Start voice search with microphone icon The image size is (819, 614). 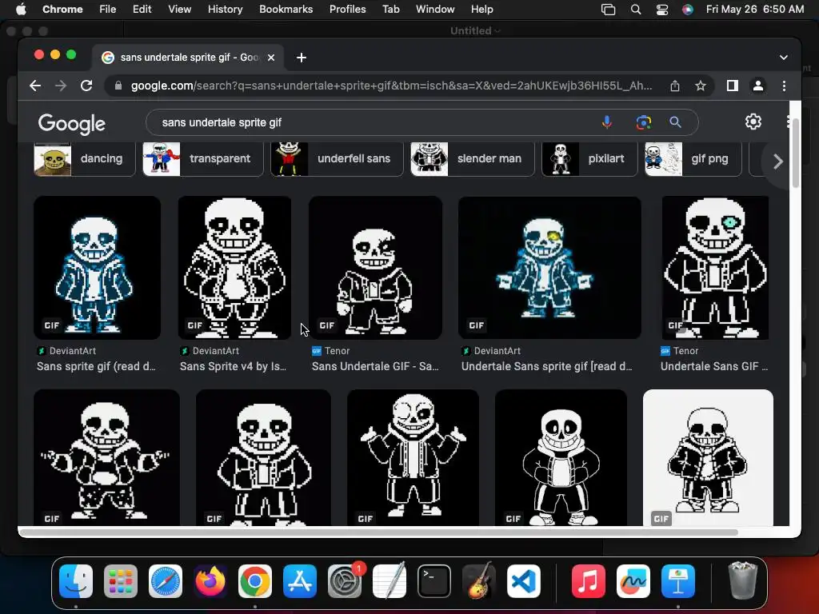tap(607, 122)
